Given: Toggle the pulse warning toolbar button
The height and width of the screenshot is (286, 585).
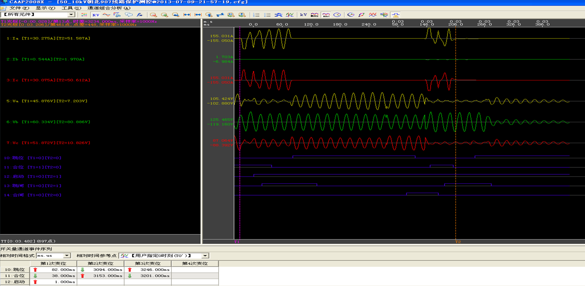Looking at the screenshot, I should 395,15.
